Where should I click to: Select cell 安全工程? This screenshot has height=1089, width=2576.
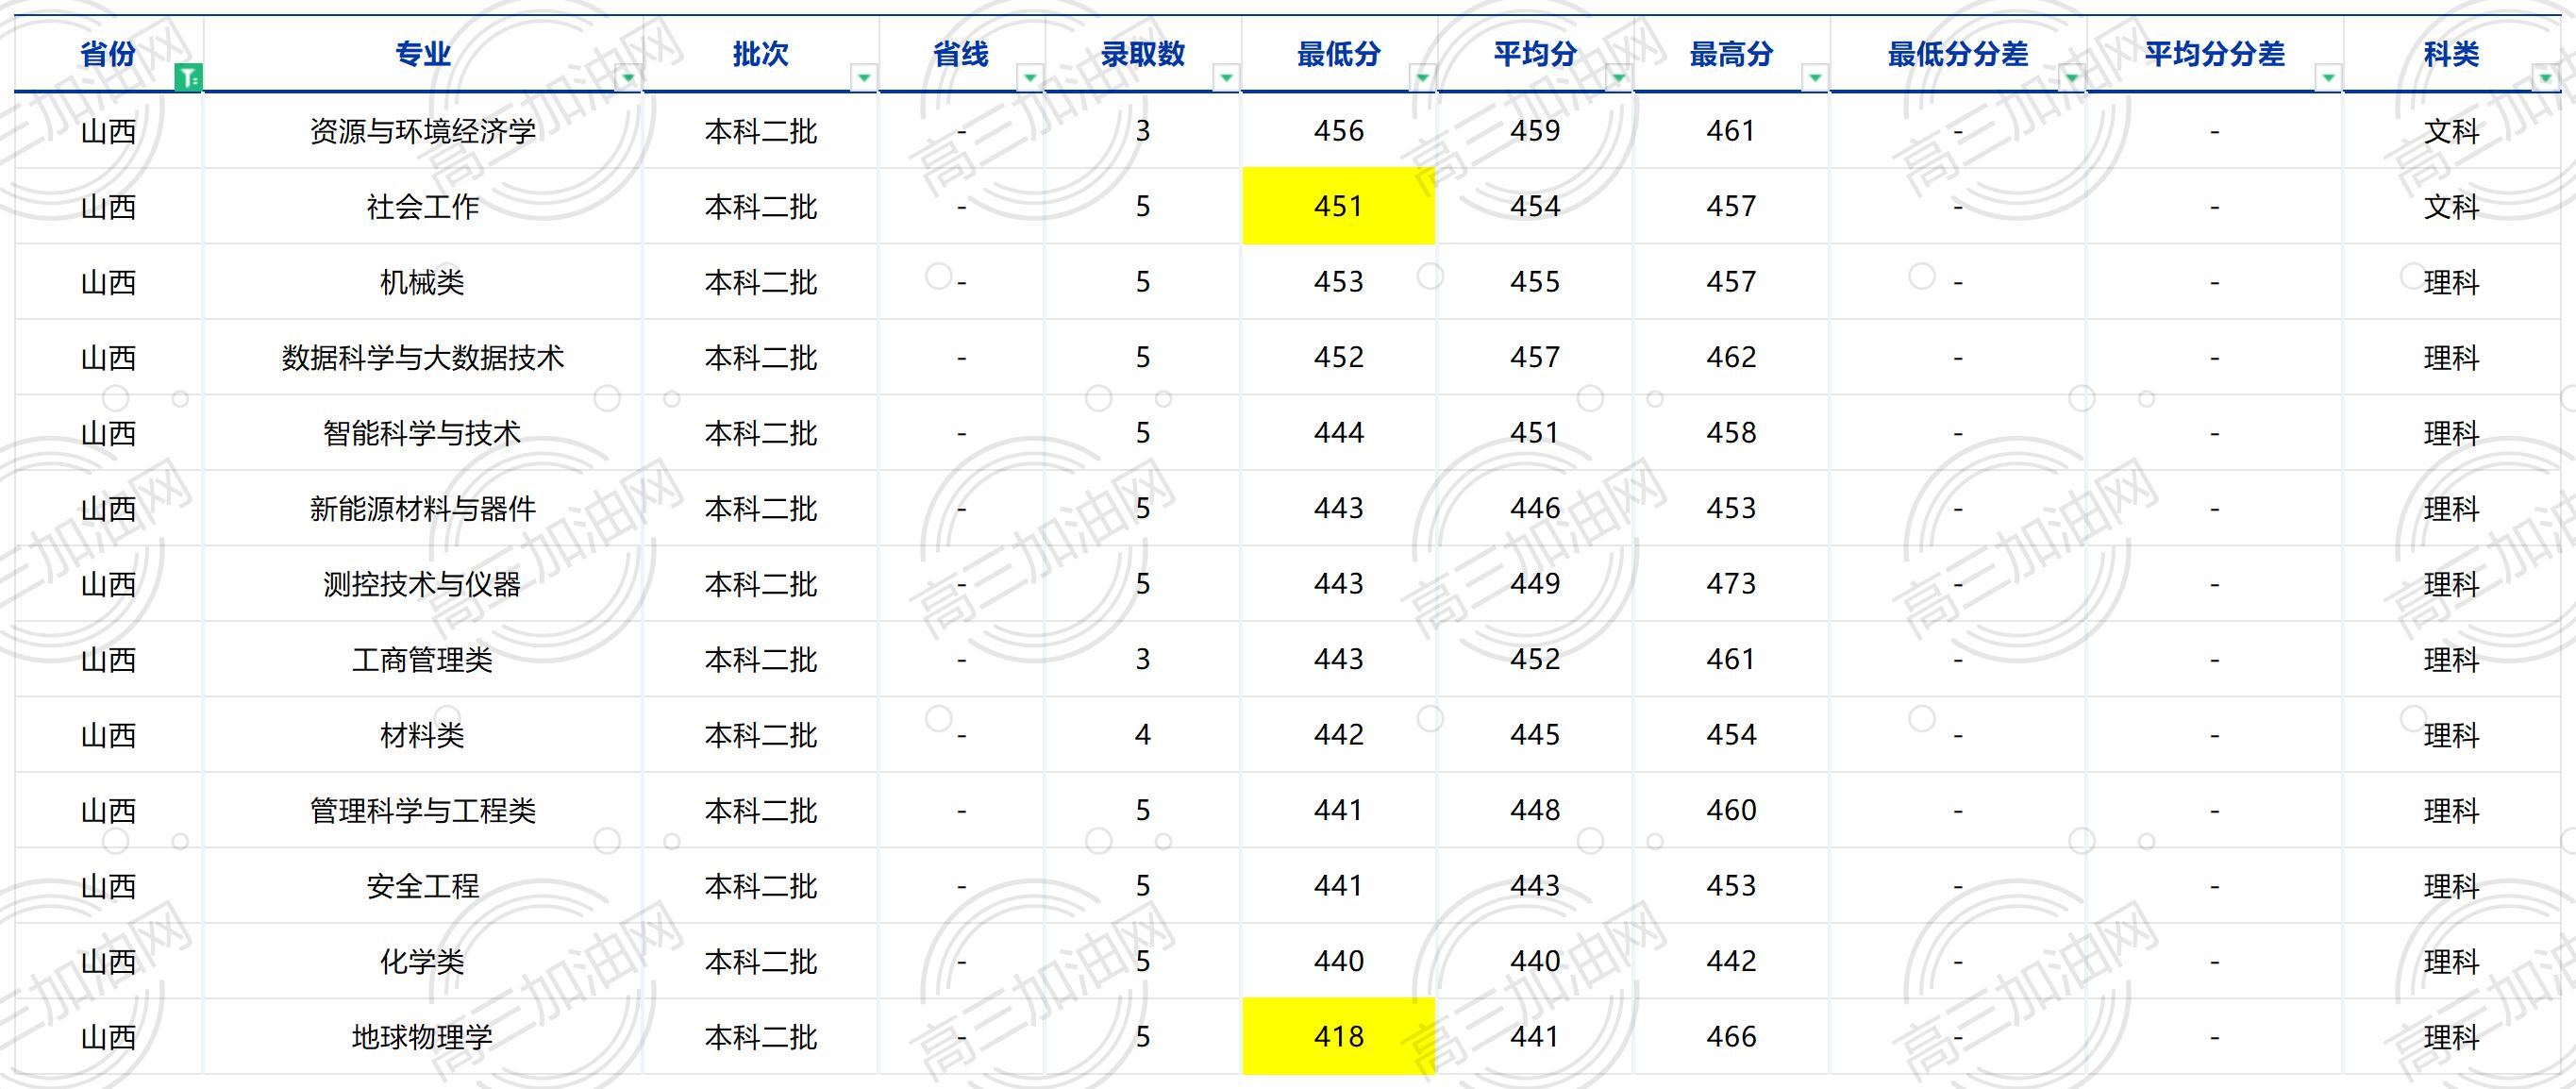tap(422, 886)
